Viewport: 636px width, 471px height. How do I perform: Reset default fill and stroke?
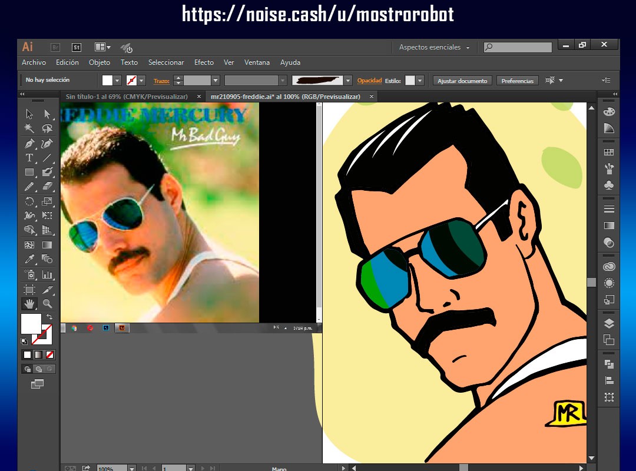(24, 341)
